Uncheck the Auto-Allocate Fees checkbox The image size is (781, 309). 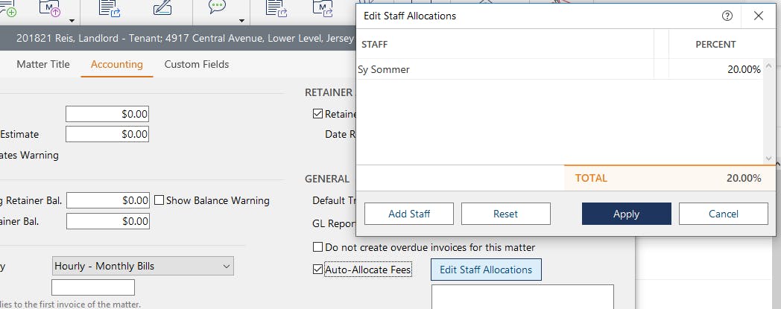318,270
